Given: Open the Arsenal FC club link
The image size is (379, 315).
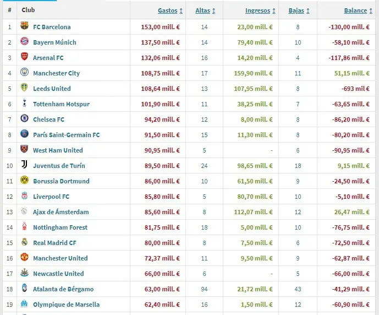Looking at the screenshot, I should click(48, 58).
